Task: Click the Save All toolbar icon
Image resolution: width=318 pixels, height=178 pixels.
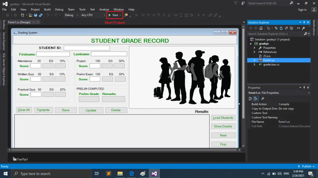Action: [41, 15]
